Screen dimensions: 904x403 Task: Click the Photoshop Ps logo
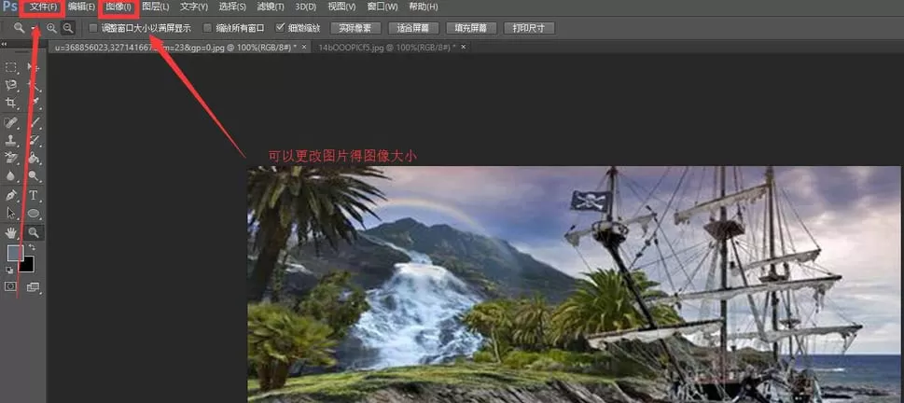click(10, 7)
